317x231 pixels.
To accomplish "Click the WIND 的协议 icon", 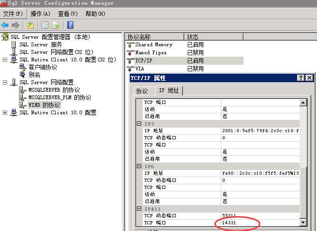I will click(x=22, y=105).
